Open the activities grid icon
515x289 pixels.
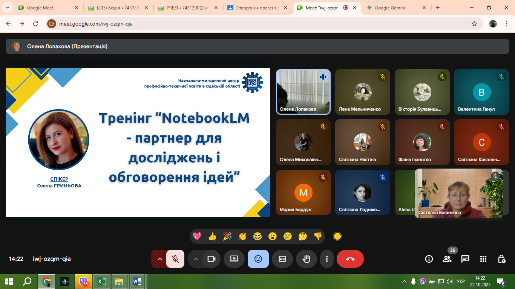click(483, 259)
